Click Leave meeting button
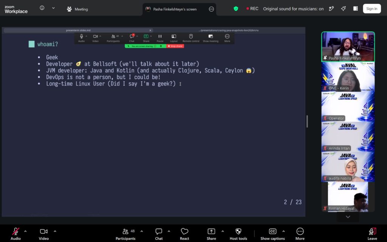 click(x=372, y=233)
